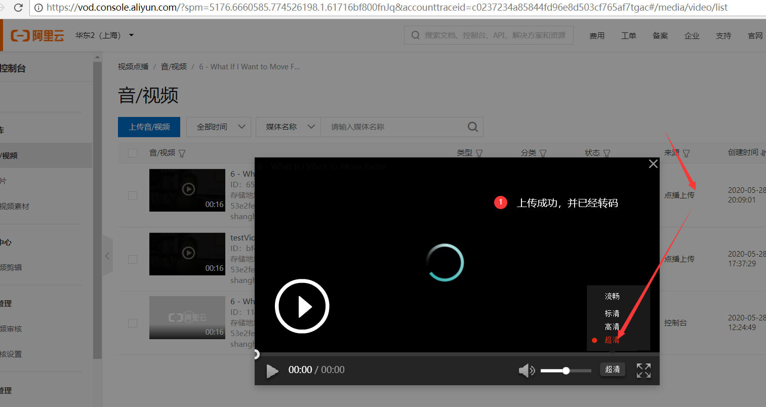Click the 2020-05-28 17:37:29 timestamp
The image size is (766, 407).
pos(747,259)
